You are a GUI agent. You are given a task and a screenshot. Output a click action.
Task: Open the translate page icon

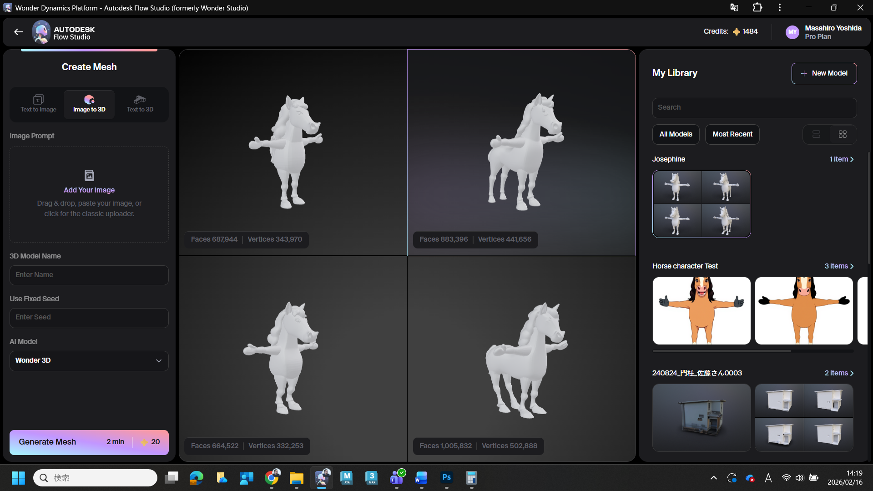tap(734, 8)
